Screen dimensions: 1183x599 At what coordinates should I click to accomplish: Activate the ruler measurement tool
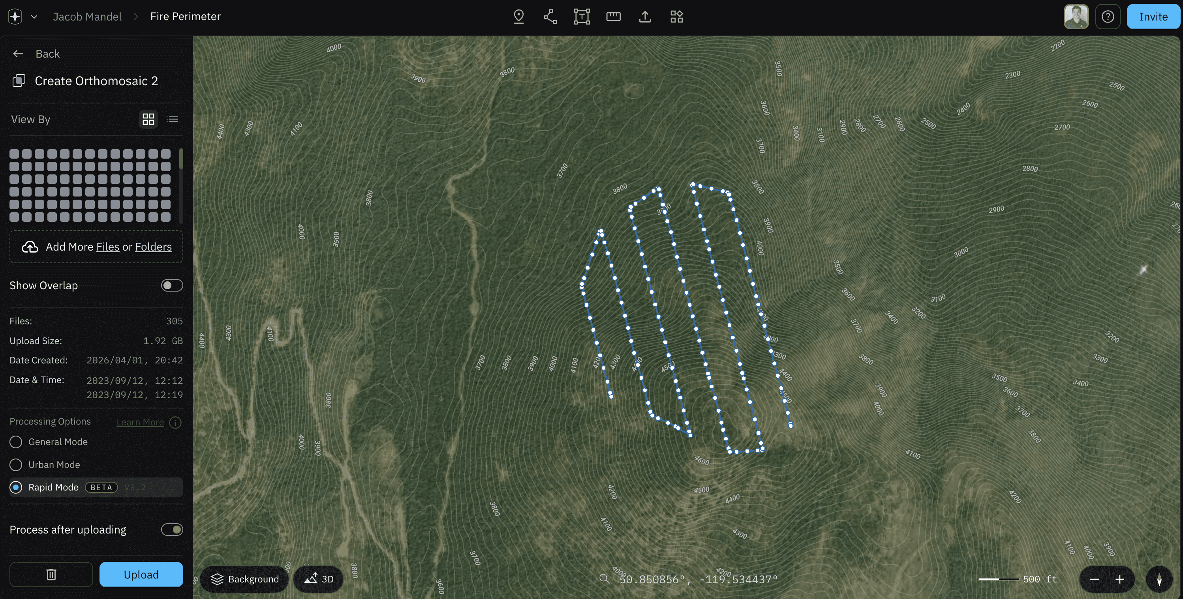point(613,17)
